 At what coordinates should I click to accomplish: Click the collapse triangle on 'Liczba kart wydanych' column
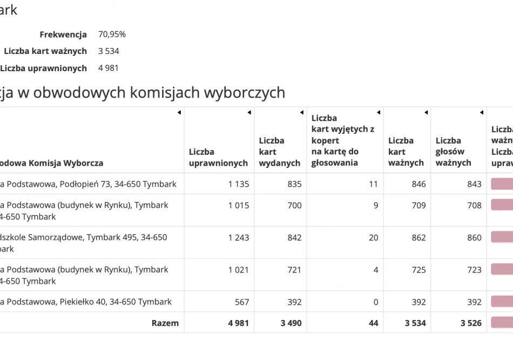(x=301, y=113)
